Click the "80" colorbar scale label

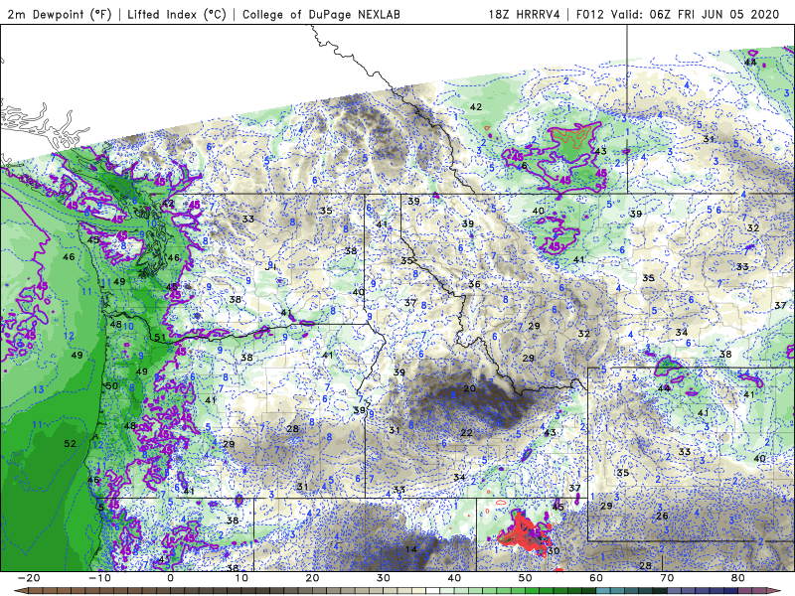738,578
